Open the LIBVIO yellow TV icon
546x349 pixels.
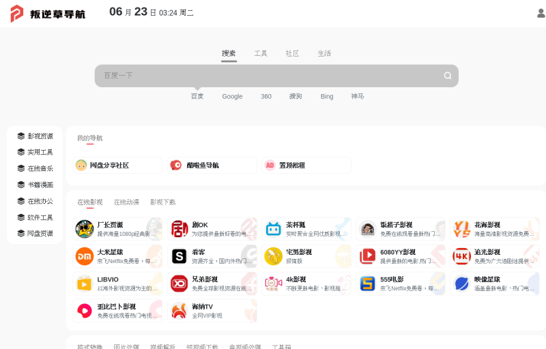pyautogui.click(x=85, y=284)
